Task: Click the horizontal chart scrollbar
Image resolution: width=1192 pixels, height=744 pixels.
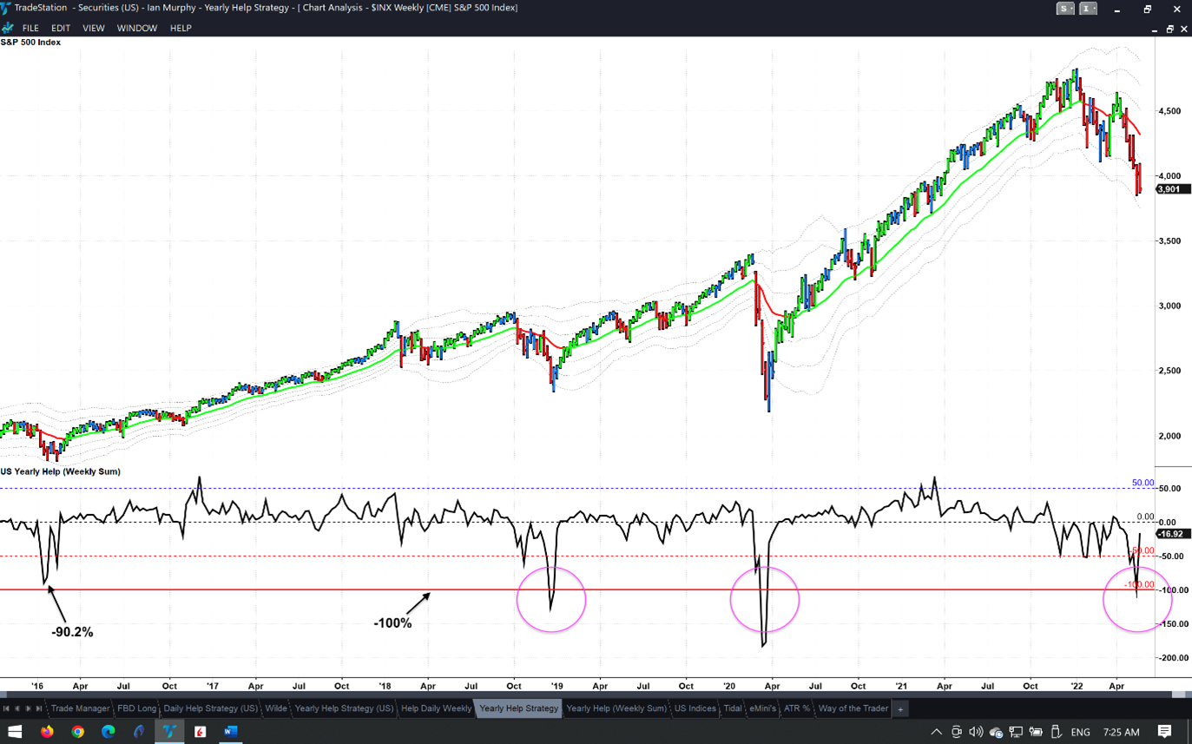Action: (x=590, y=695)
